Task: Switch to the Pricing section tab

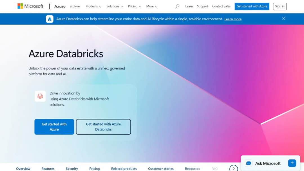Action: click(x=94, y=169)
